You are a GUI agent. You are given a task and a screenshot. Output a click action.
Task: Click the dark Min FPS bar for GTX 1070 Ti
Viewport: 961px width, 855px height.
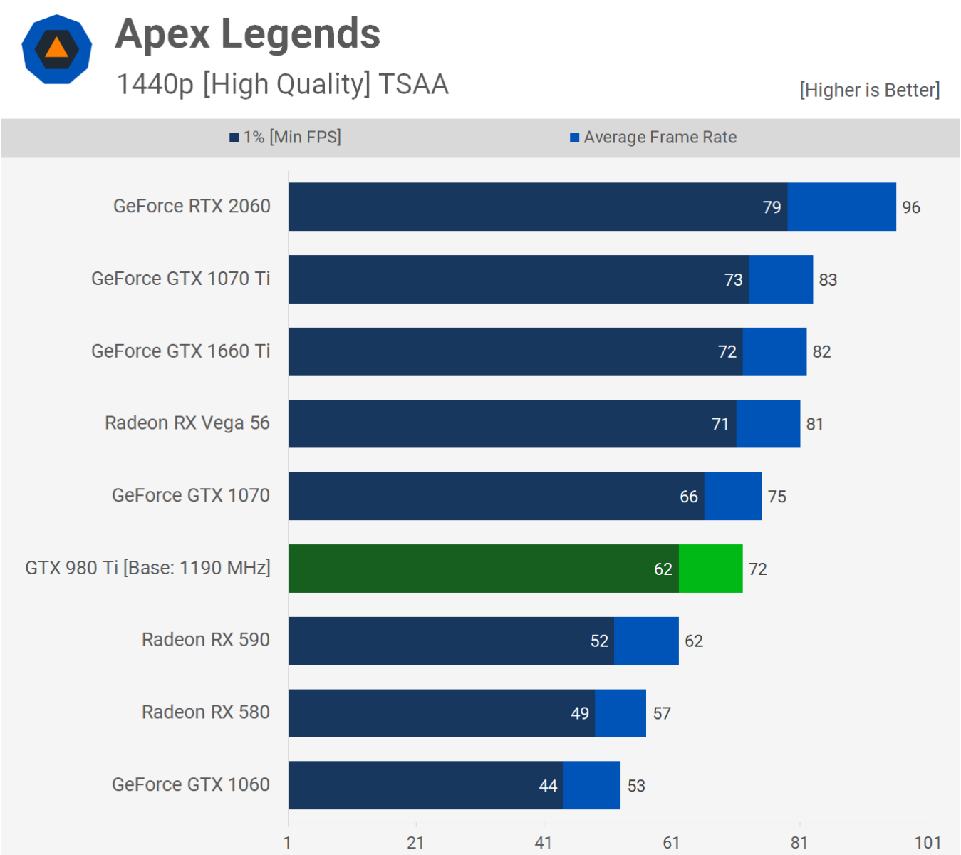(x=519, y=279)
